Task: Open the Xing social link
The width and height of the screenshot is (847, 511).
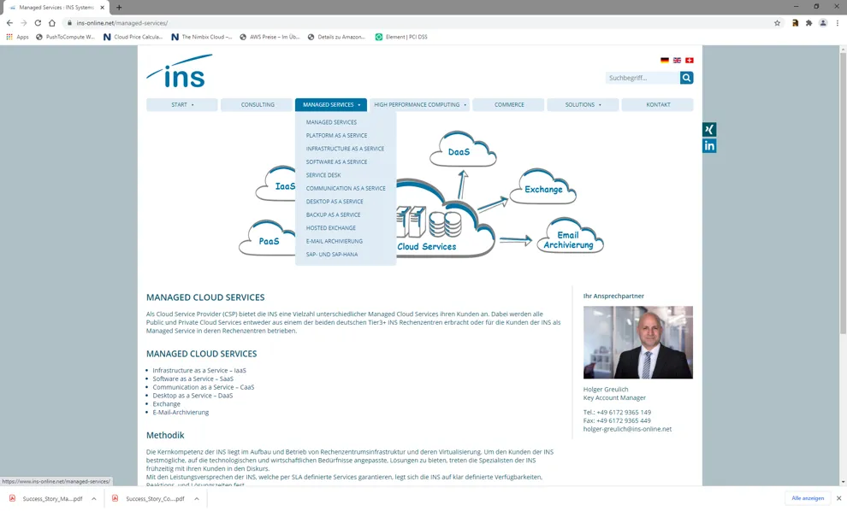Action: tap(709, 130)
